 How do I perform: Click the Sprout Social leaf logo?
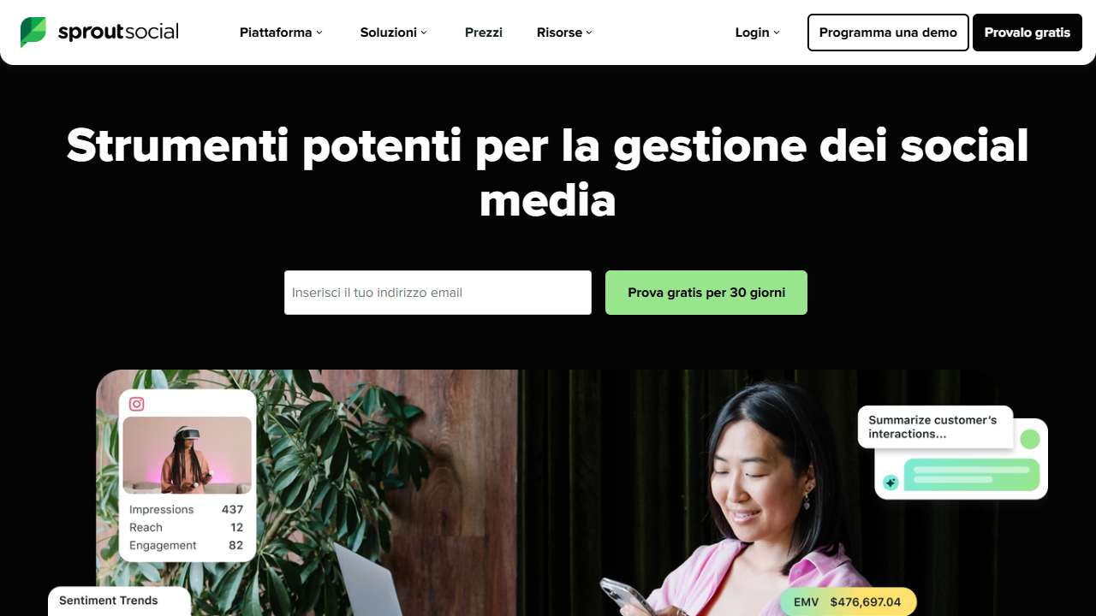[33, 33]
